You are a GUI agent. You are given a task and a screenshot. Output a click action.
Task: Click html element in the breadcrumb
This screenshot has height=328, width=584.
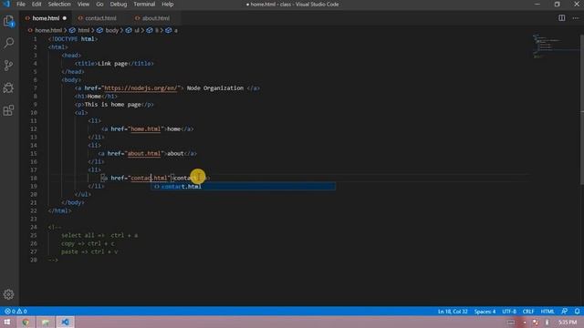(83, 30)
